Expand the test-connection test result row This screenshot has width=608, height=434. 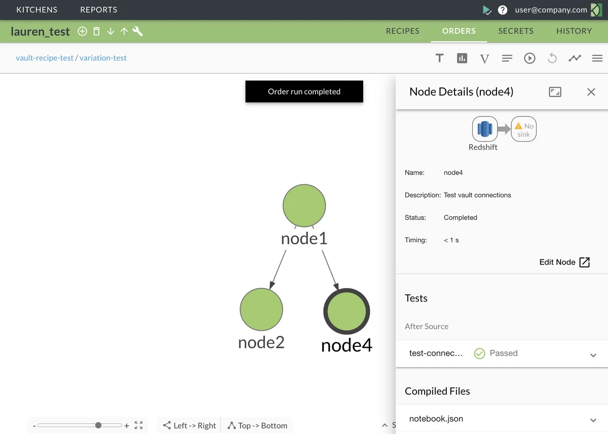593,355
